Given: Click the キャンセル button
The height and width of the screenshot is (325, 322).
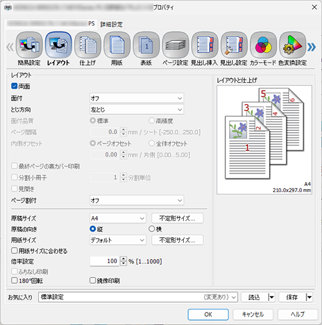Looking at the screenshot, I should pyautogui.click(x=253, y=314).
